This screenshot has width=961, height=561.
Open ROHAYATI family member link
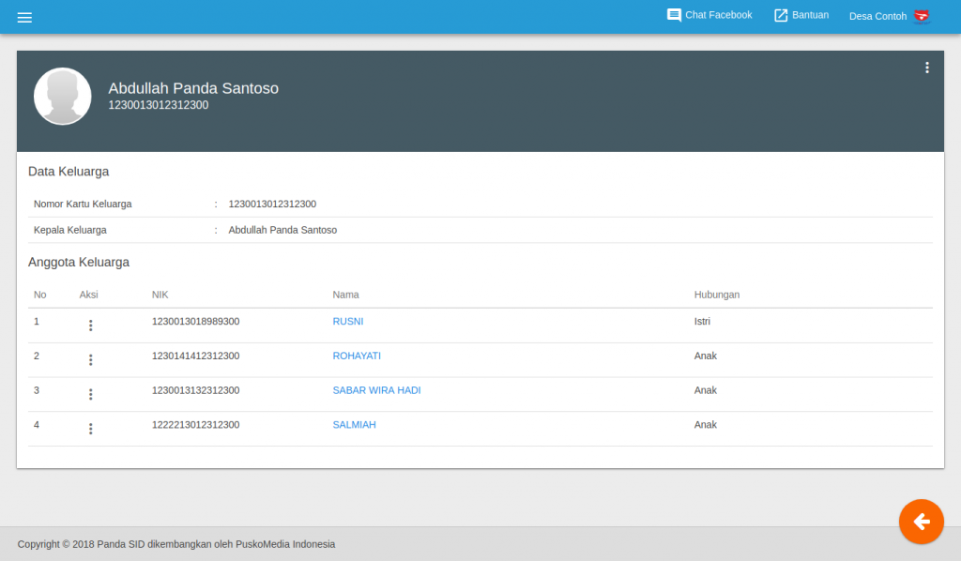(357, 356)
